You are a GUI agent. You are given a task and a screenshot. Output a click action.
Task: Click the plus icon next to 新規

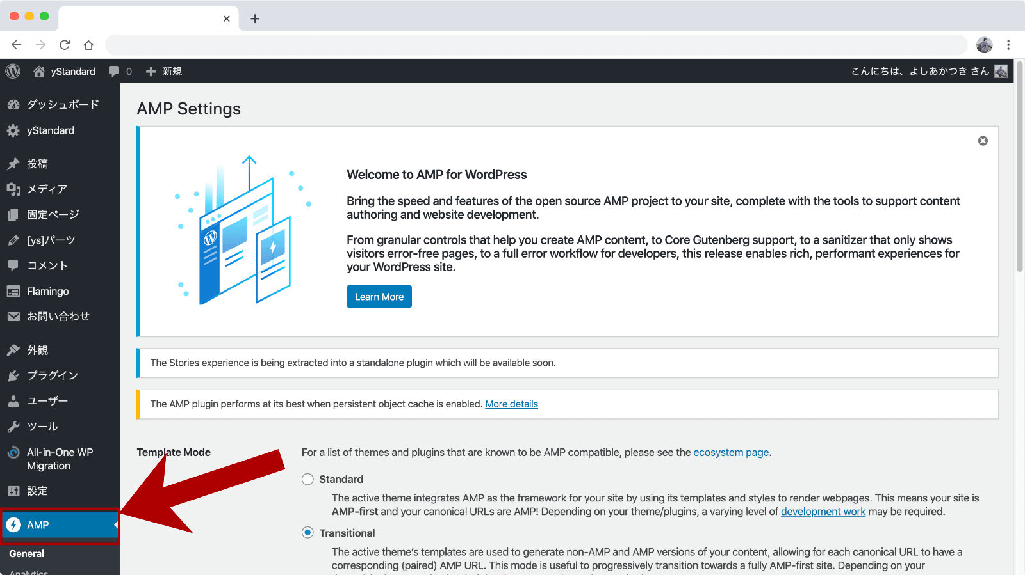point(151,72)
